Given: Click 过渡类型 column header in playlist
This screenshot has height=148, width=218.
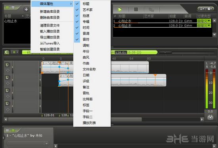Looking at the screenshot, I should pos(204,16).
